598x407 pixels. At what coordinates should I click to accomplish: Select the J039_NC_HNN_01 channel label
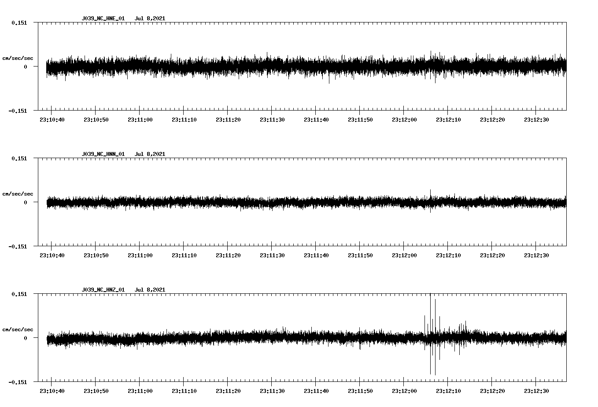coord(103,154)
